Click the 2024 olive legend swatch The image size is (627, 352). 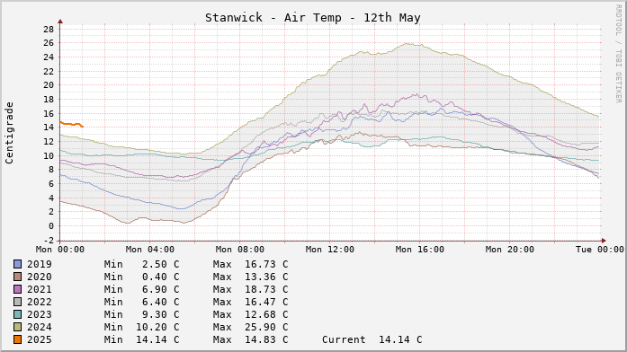[18, 327]
